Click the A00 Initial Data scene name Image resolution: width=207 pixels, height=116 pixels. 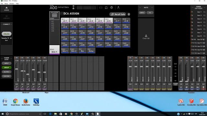click(x=59, y=8)
